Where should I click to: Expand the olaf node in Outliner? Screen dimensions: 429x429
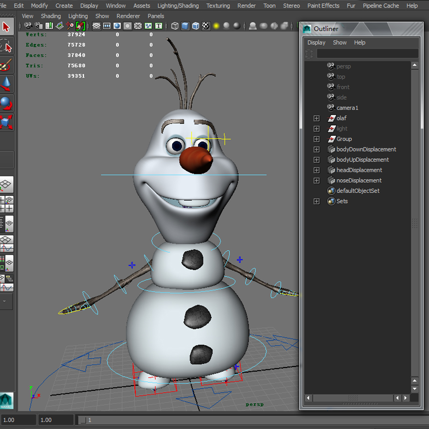[317, 118]
